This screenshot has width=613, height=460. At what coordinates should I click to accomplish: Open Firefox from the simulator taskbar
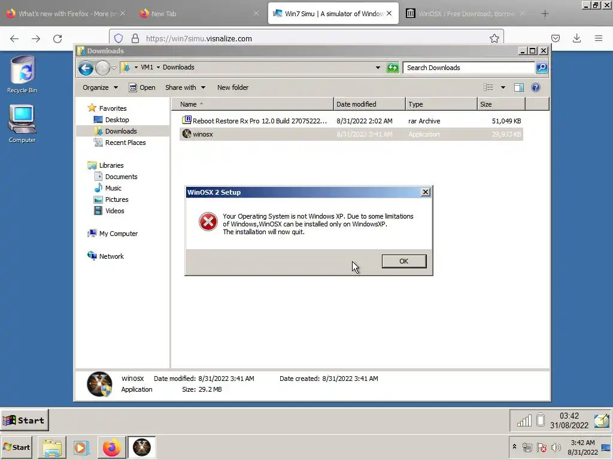pyautogui.click(x=111, y=447)
